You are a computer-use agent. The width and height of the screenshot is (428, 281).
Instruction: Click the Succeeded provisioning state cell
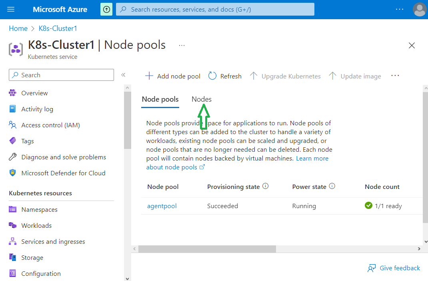(222, 206)
